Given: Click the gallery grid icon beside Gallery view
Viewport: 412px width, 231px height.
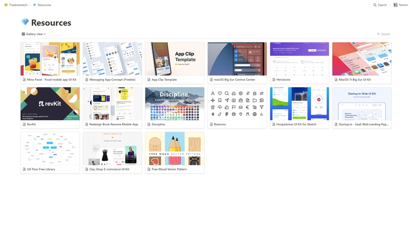Looking at the screenshot, I should pyautogui.click(x=23, y=34).
